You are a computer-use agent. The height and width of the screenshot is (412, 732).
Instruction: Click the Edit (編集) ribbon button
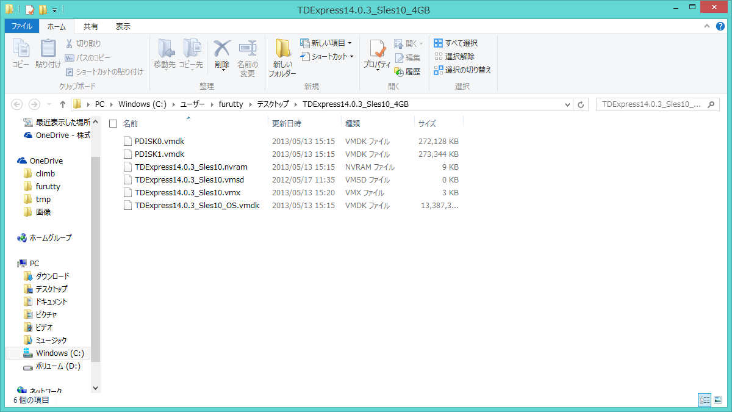[x=407, y=57]
